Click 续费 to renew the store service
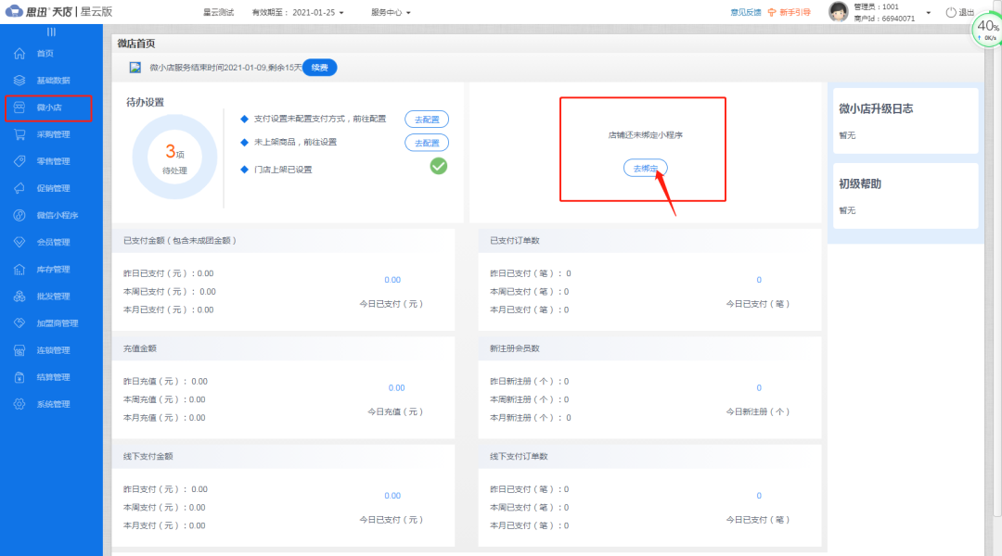 319,67
